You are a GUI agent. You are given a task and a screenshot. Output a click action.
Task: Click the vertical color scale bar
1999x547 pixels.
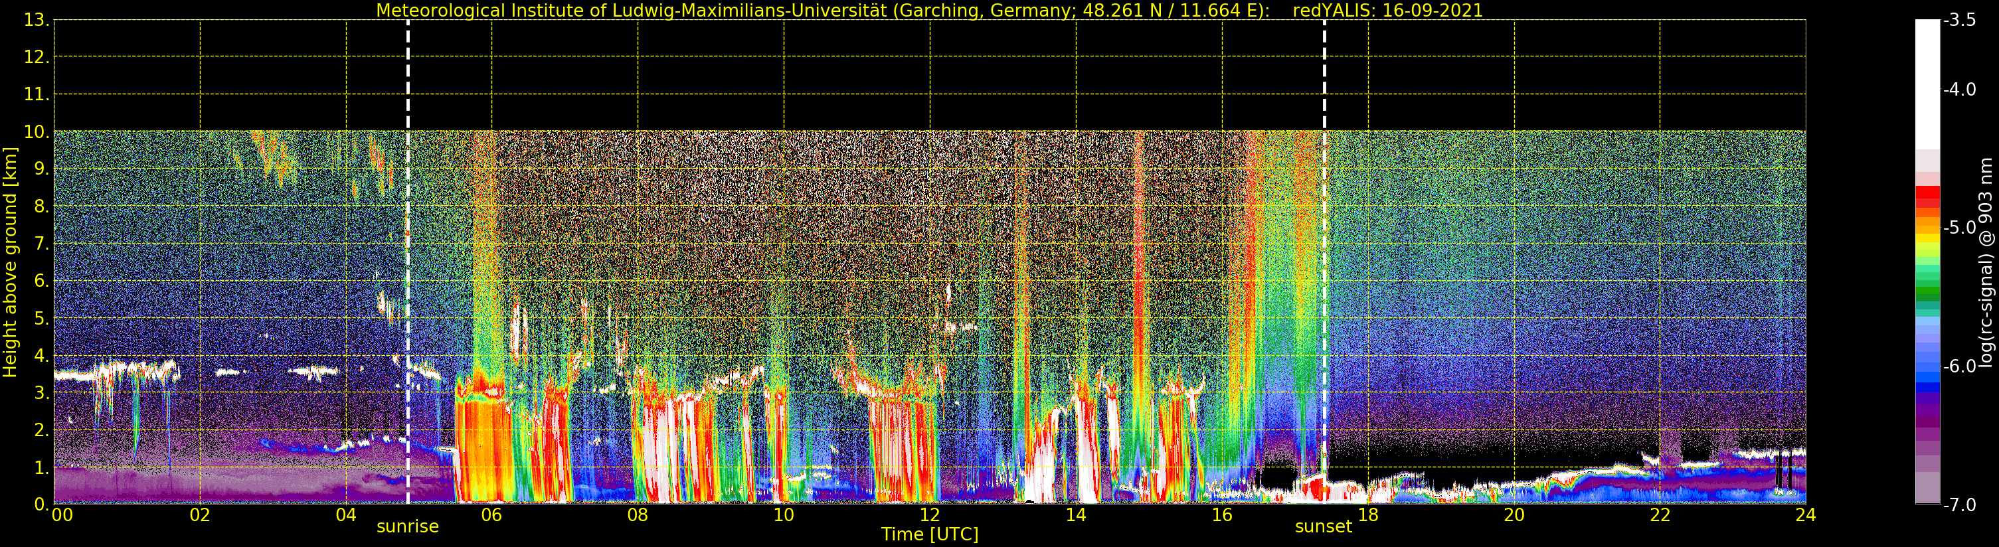[1927, 262]
